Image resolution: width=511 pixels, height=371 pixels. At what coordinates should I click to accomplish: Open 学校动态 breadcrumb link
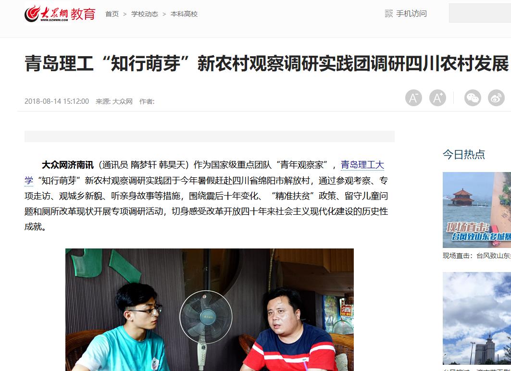[145, 14]
